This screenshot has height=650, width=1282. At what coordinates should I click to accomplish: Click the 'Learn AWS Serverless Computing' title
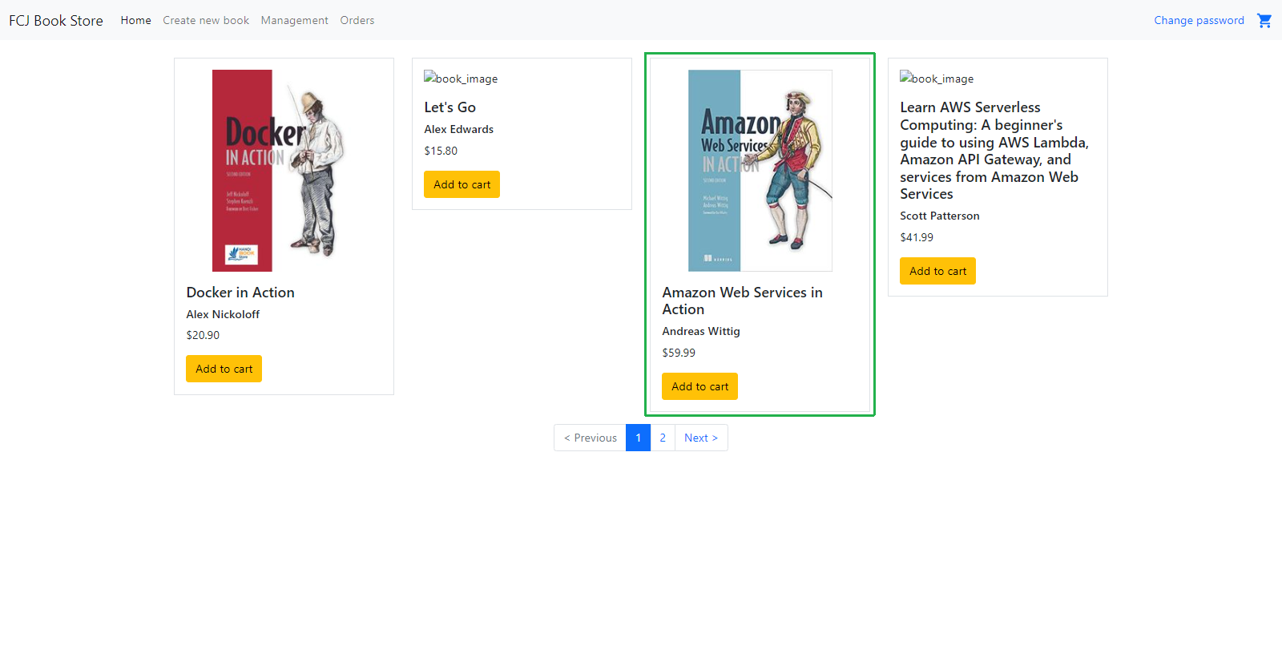(x=994, y=151)
